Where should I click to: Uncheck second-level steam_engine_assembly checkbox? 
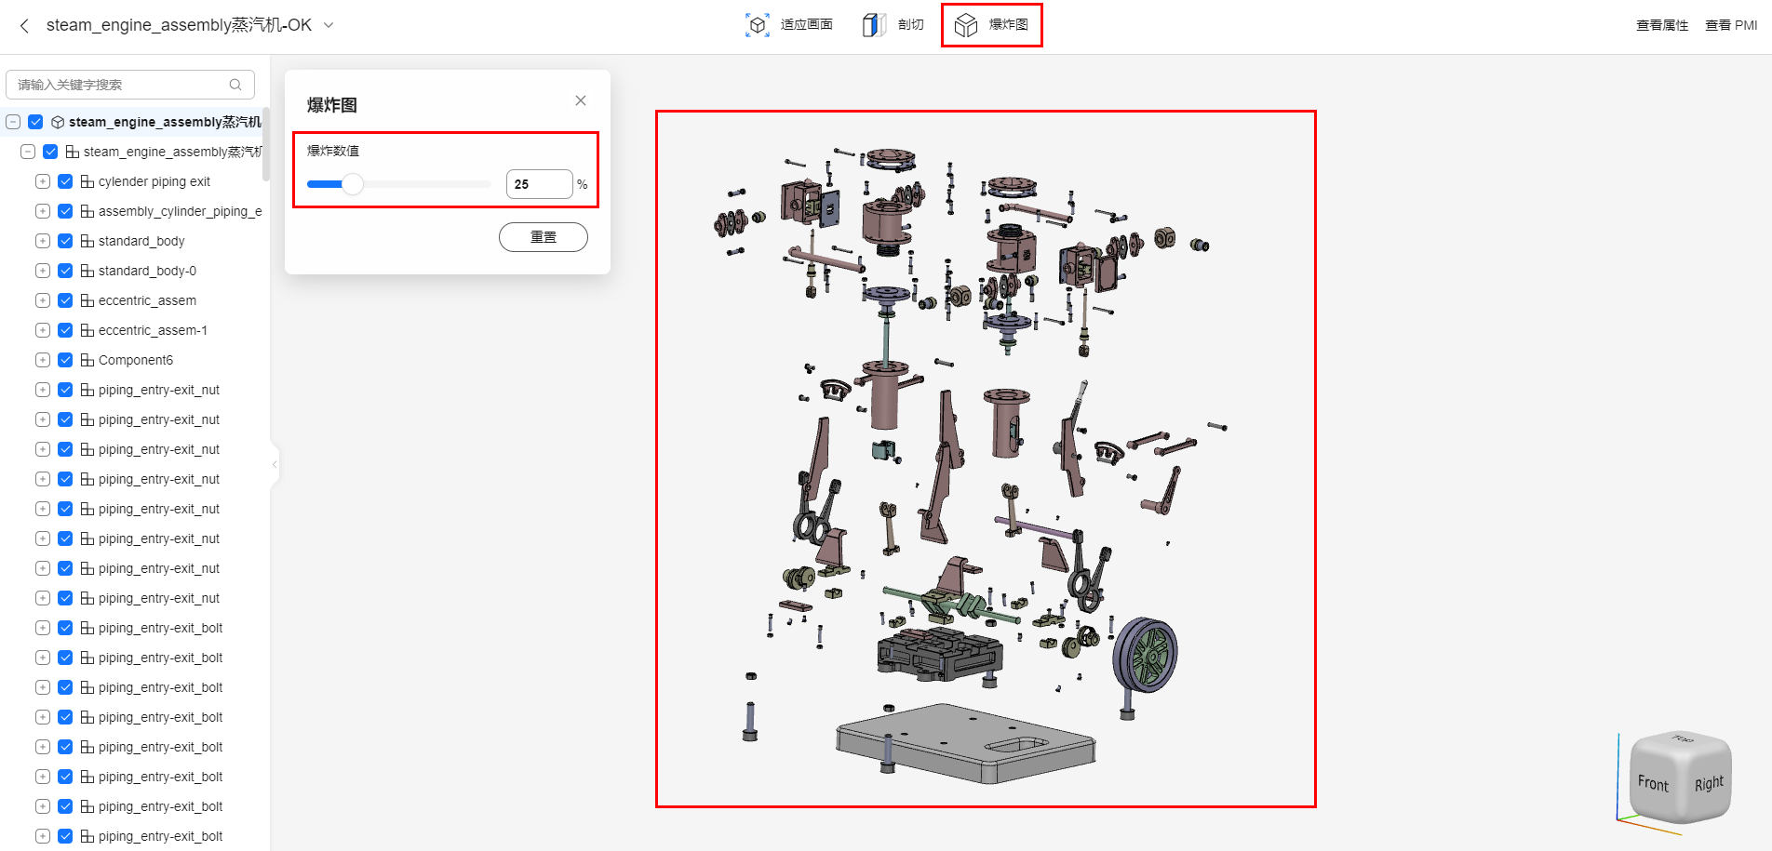50,152
